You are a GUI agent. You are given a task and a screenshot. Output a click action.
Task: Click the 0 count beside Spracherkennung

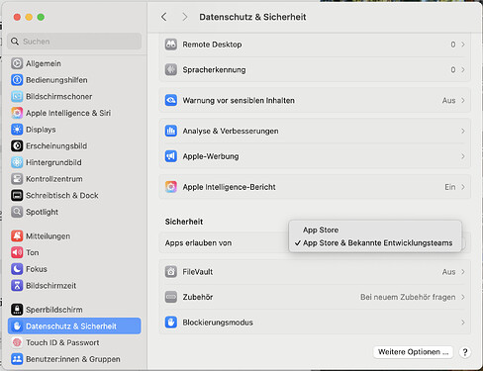(453, 69)
